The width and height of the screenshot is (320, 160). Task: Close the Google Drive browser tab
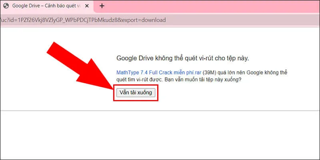coord(87,6)
